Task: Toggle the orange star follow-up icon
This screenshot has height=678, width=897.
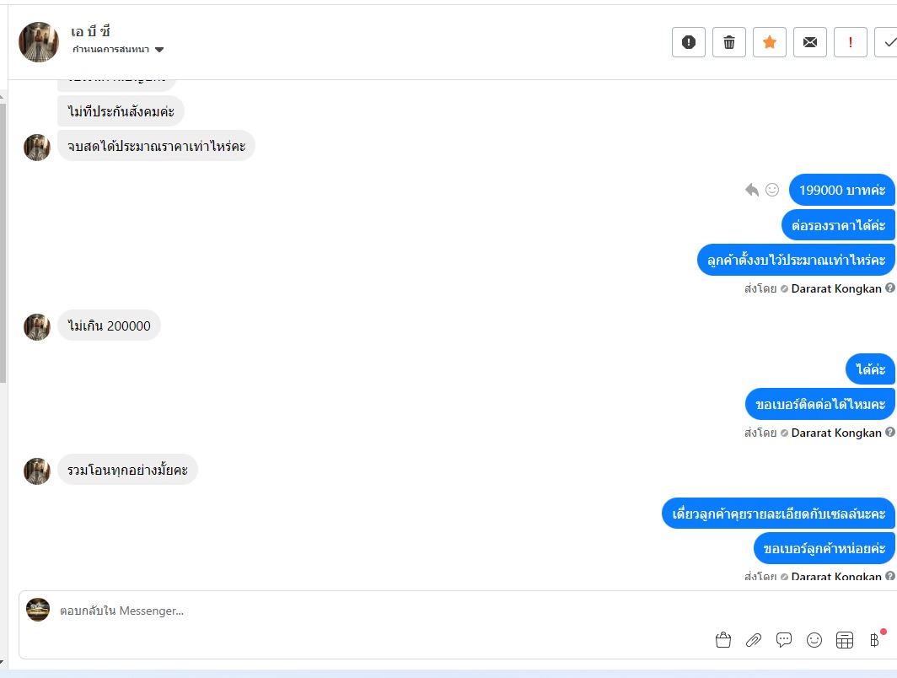Action: (770, 42)
